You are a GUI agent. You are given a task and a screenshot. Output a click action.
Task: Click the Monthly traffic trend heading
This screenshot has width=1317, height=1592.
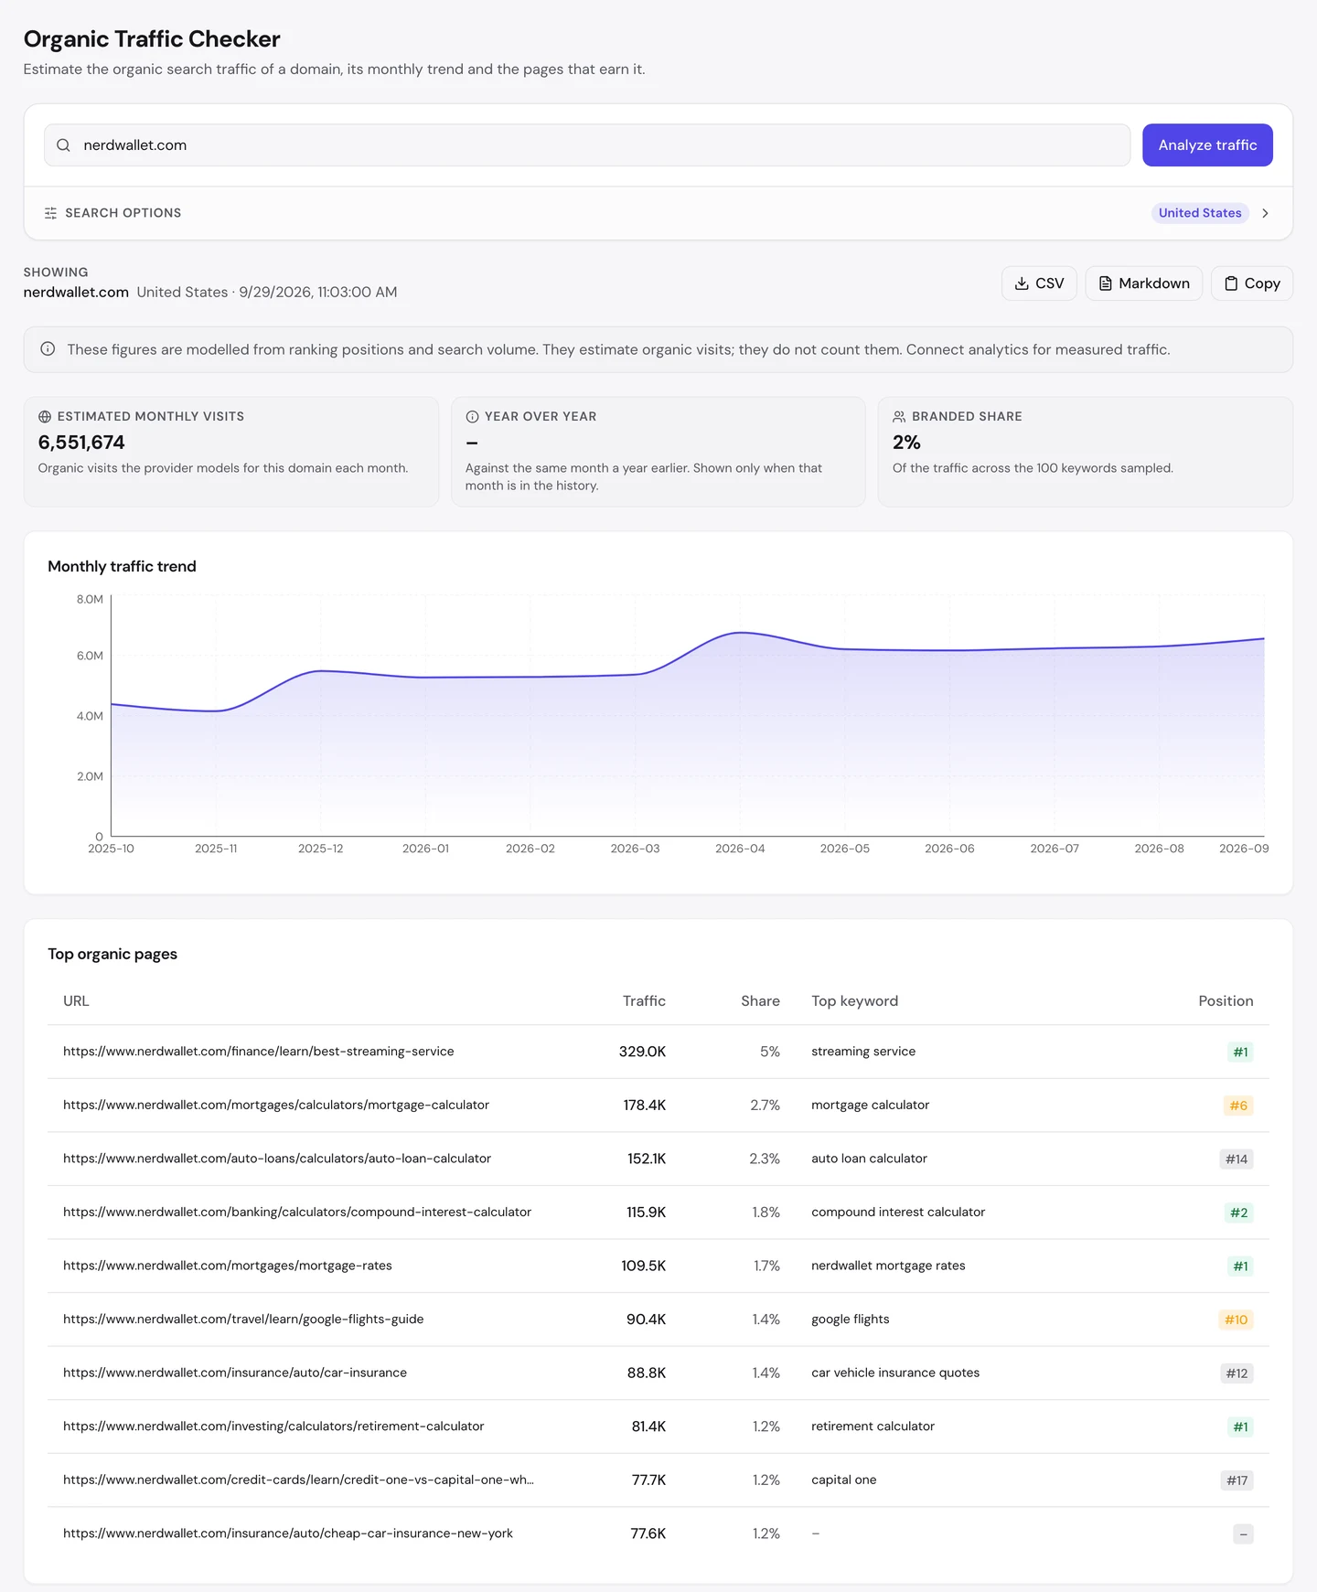[122, 567]
